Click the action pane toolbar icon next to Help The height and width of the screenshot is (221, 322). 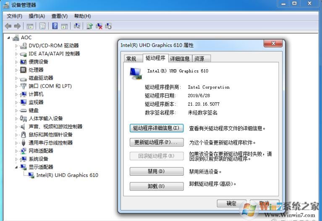(x=65, y=26)
